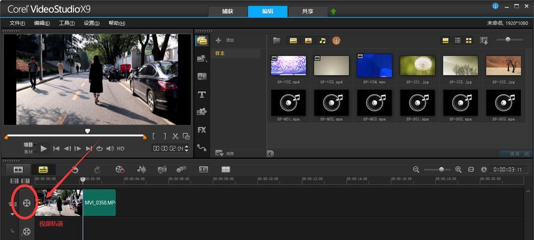Screen dimensions: 534x240
Task: Switch to the 共享 (Share) tab
Action: (308, 11)
